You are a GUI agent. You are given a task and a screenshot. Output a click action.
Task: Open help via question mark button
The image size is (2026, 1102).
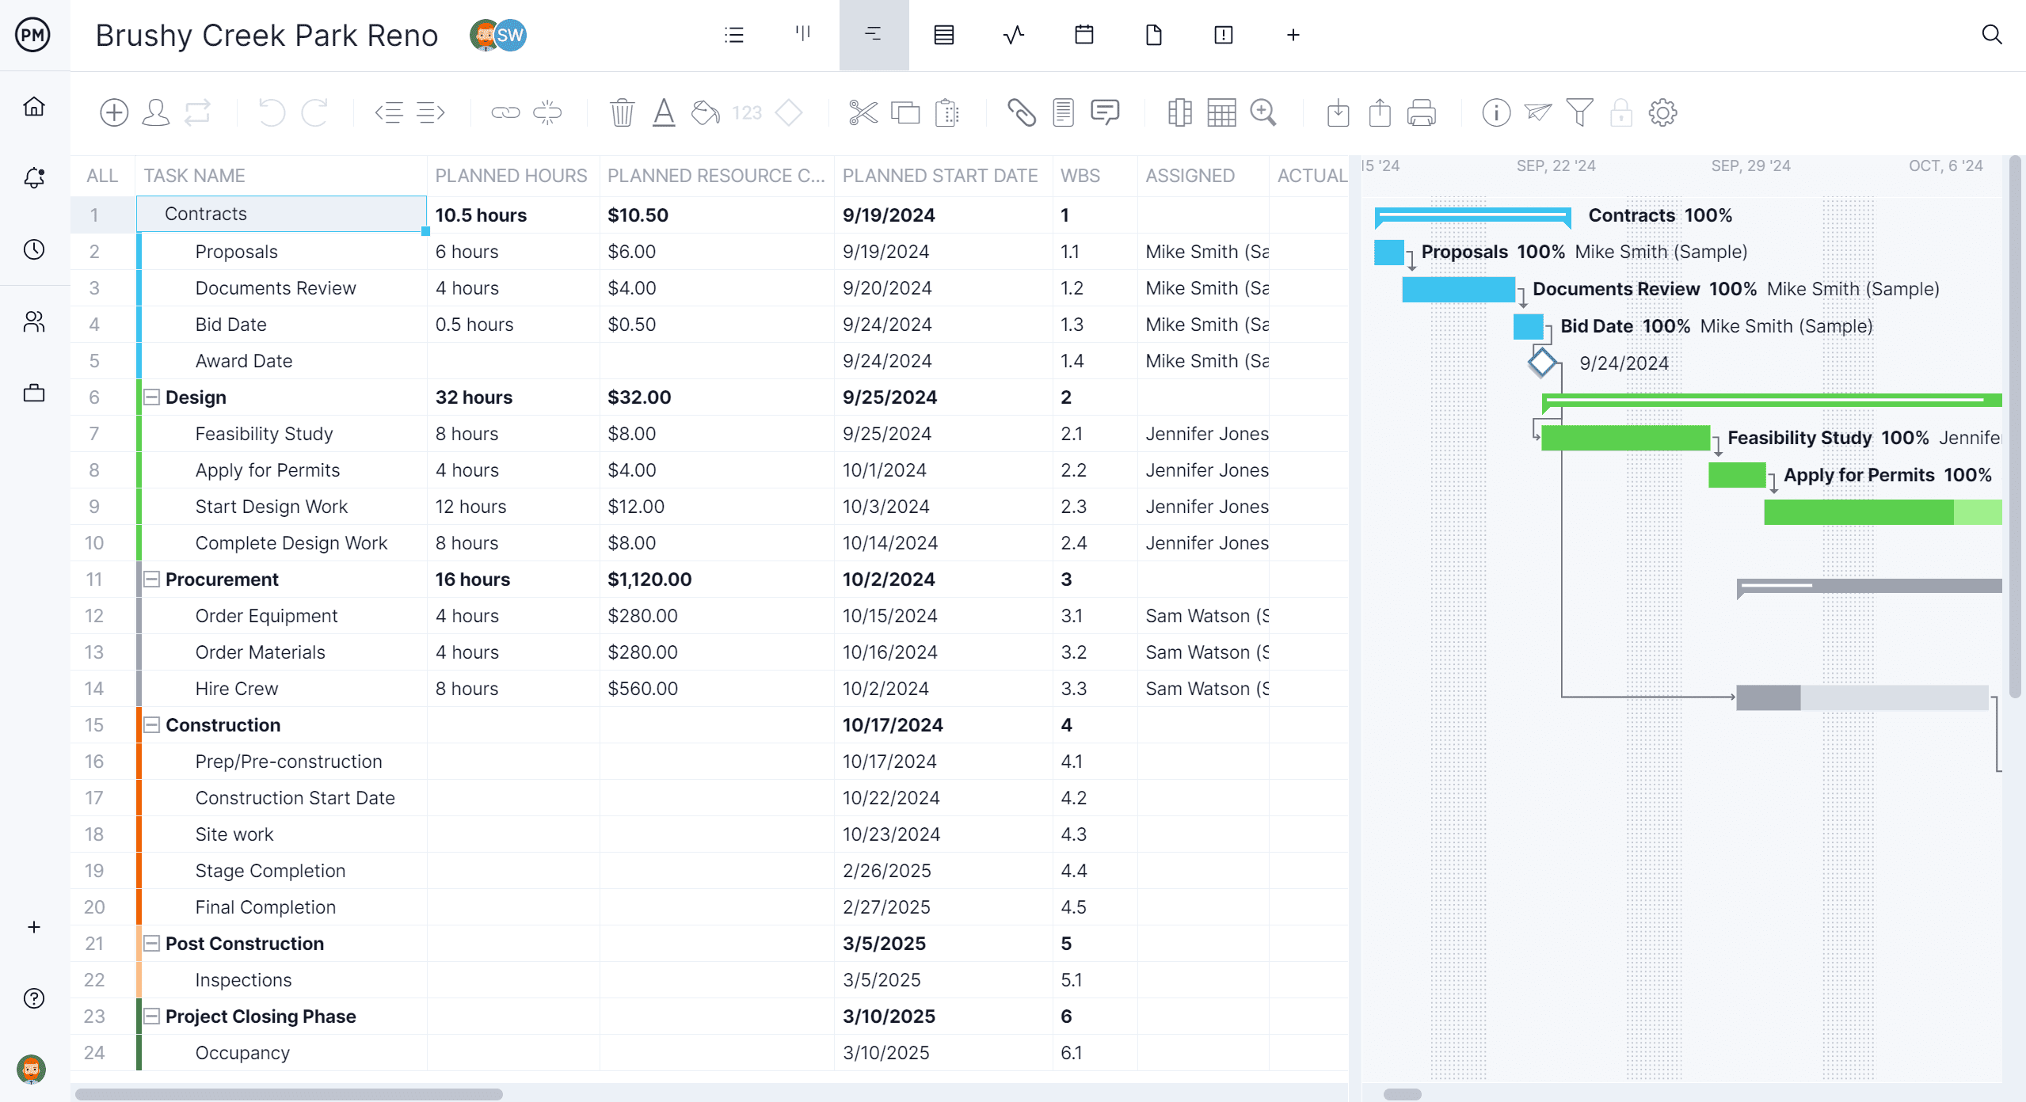coord(33,998)
